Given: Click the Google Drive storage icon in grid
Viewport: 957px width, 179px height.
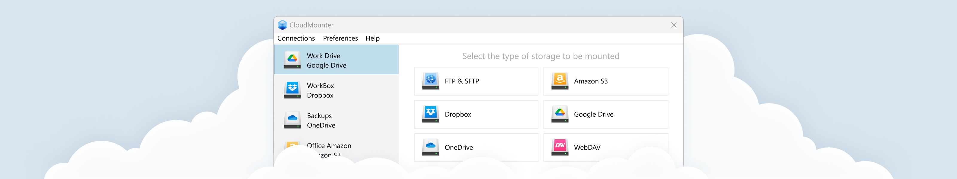Looking at the screenshot, I should [x=560, y=114].
